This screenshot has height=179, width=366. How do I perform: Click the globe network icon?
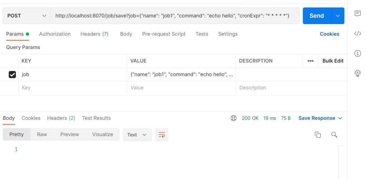tap(234, 118)
